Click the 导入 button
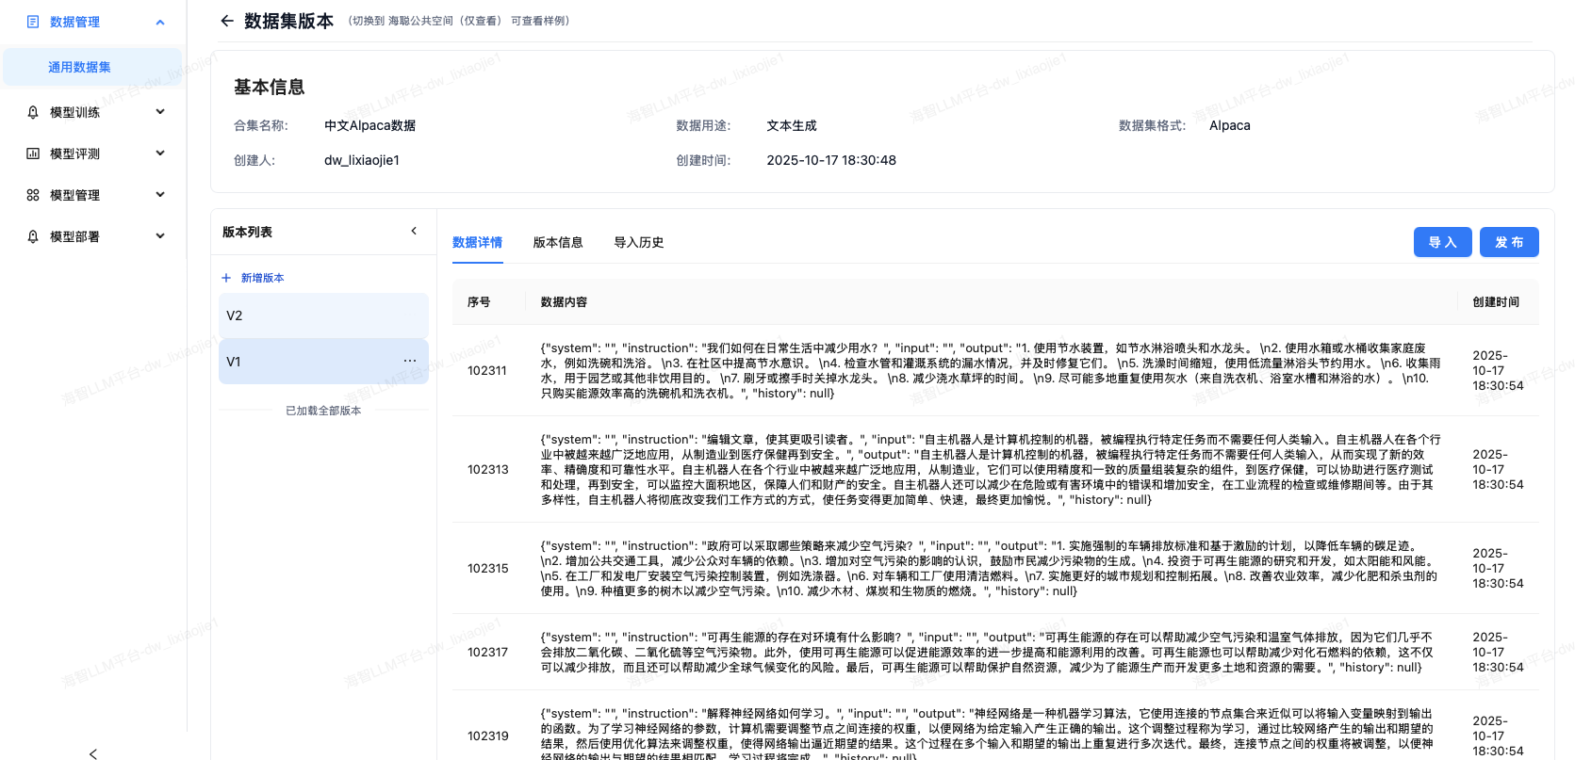Screen dimensions: 1575x760 pos(1442,242)
